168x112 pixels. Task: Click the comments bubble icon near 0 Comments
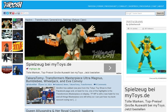tap(95, 85)
